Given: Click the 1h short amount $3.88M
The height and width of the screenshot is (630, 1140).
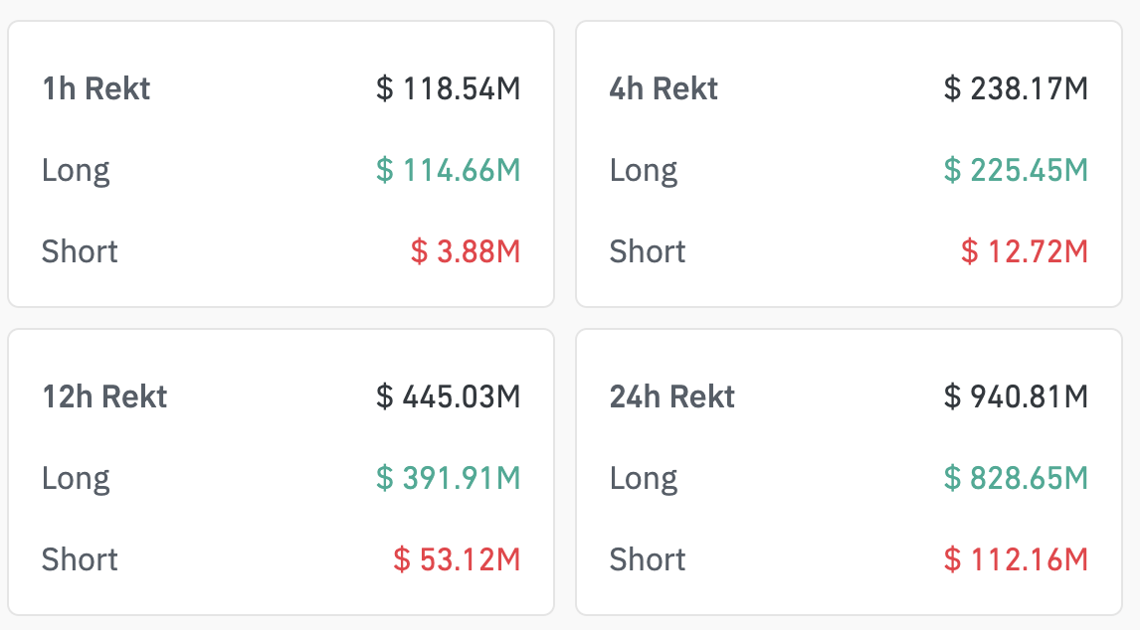Looking at the screenshot, I should tap(466, 251).
